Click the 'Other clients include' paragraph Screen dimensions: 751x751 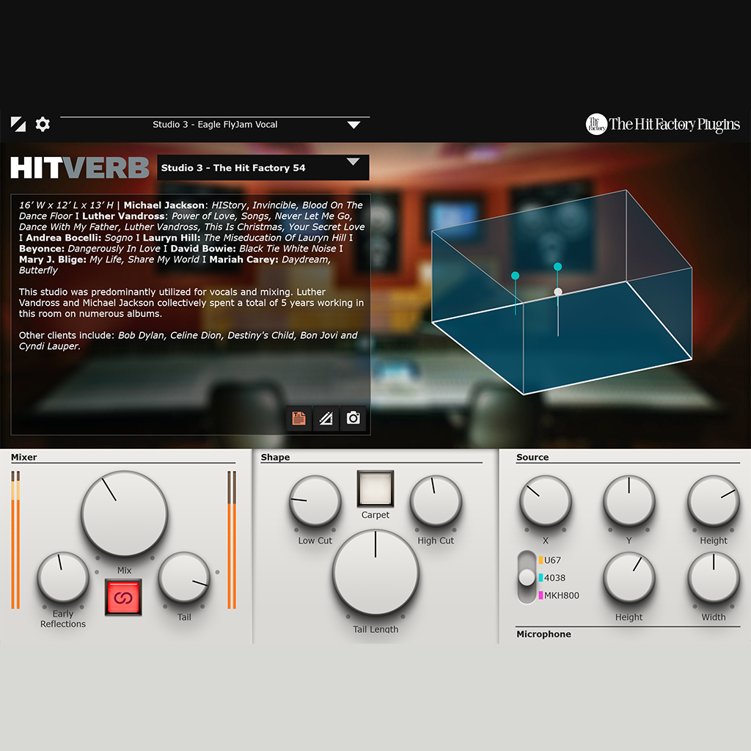(188, 340)
